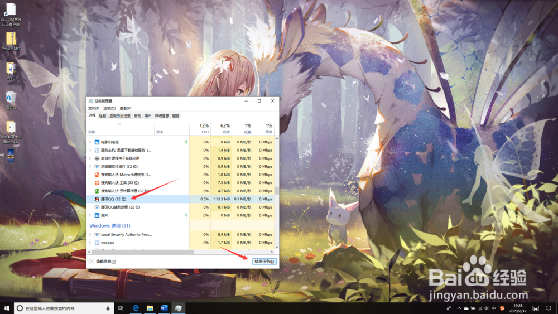Select the Recycle Bin desktop icon
This screenshot has height=314, width=558.
tap(11, 100)
